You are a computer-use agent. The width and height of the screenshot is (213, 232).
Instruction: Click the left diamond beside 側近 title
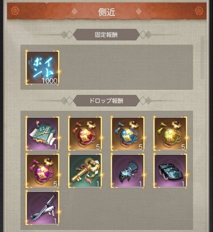(75, 11)
